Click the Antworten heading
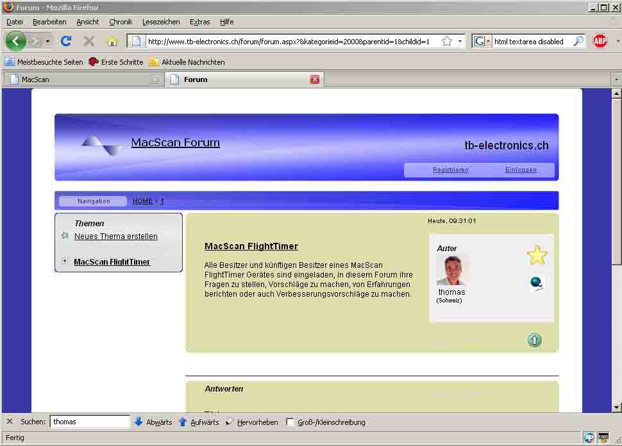Image resolution: width=622 pixels, height=446 pixels. (x=224, y=389)
